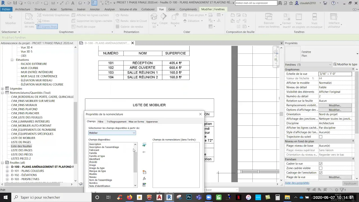Viewport: 359px width, 202px height.
Task: Click the print icon in quick access toolbar
Action: click(x=46, y=3)
